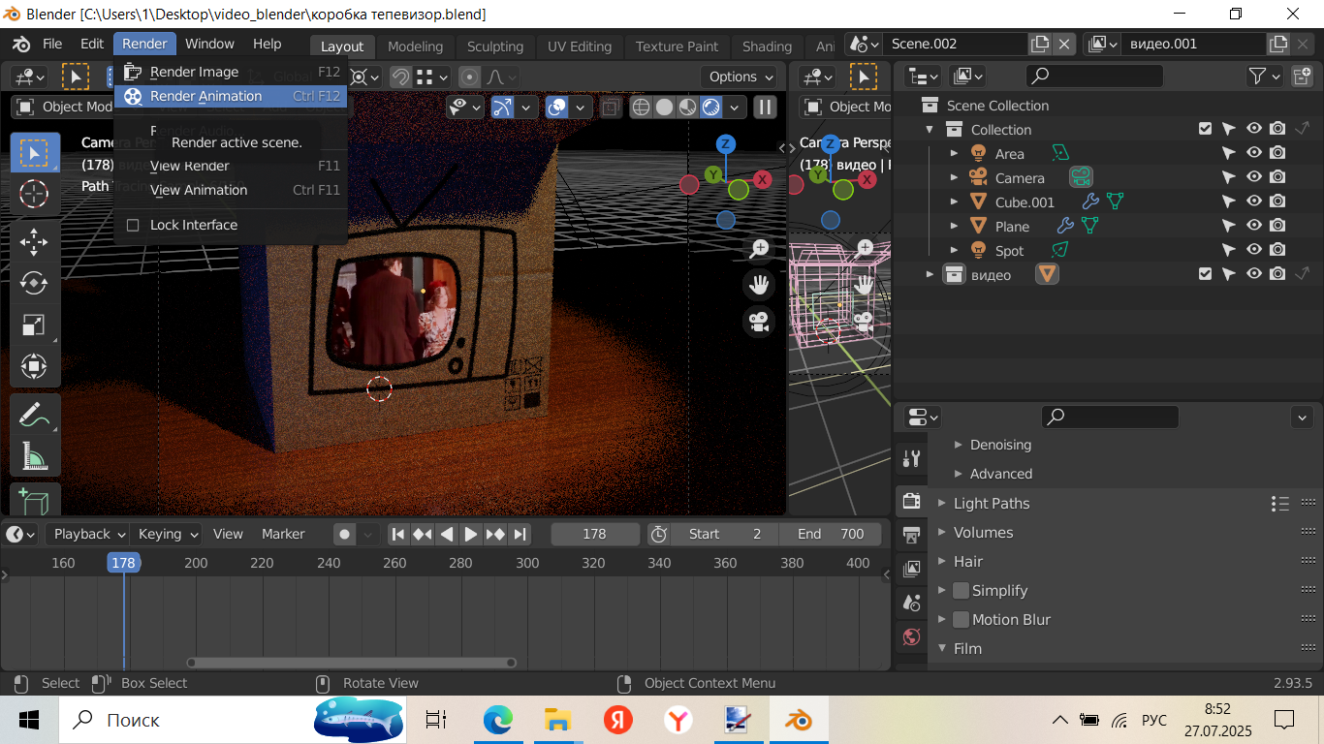Open the Output Properties tab icon
Screen dimensions: 1324x744
tap(911, 535)
